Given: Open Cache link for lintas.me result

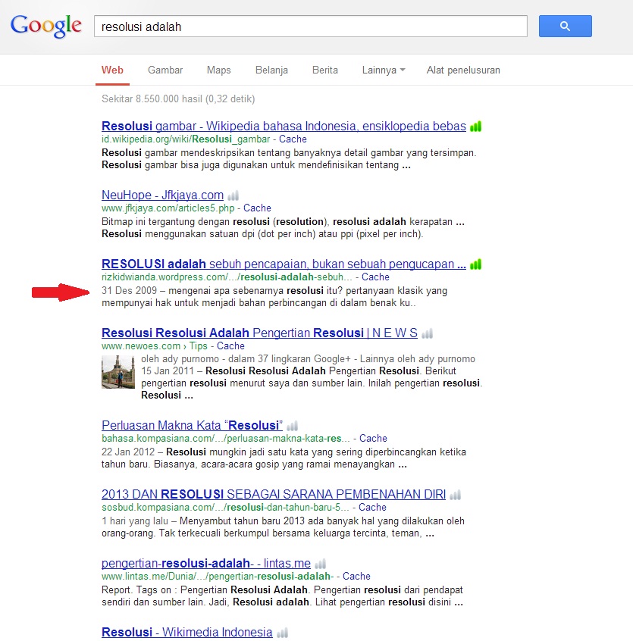Looking at the screenshot, I should pos(356,577).
